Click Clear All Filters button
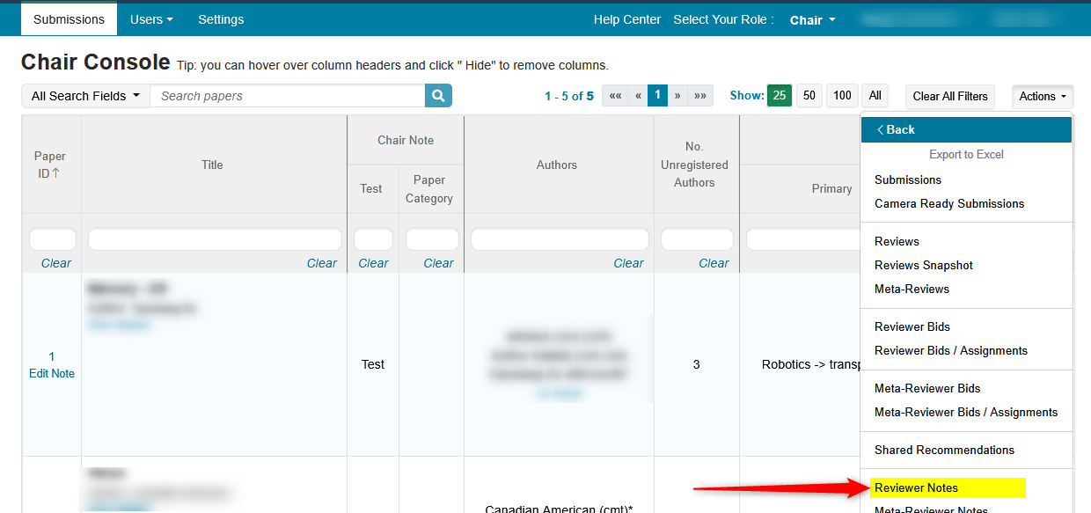This screenshot has width=1091, height=513. pos(949,97)
